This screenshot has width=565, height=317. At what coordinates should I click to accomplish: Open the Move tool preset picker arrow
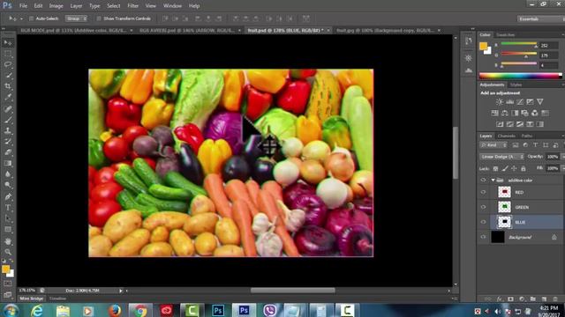pos(21,18)
